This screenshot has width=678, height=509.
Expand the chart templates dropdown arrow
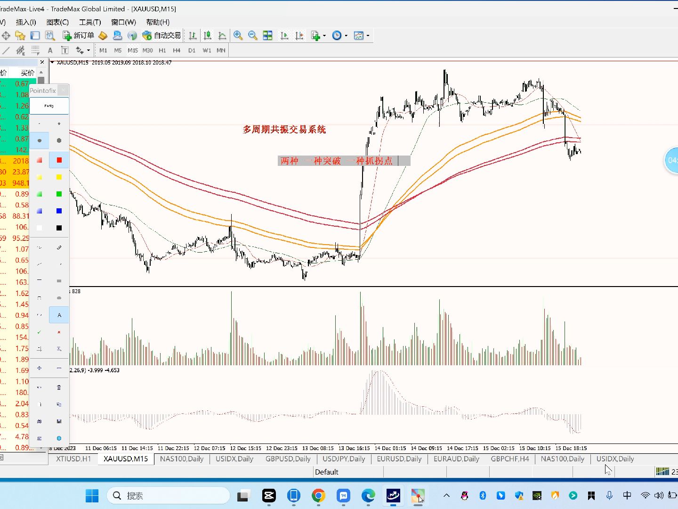pos(368,36)
